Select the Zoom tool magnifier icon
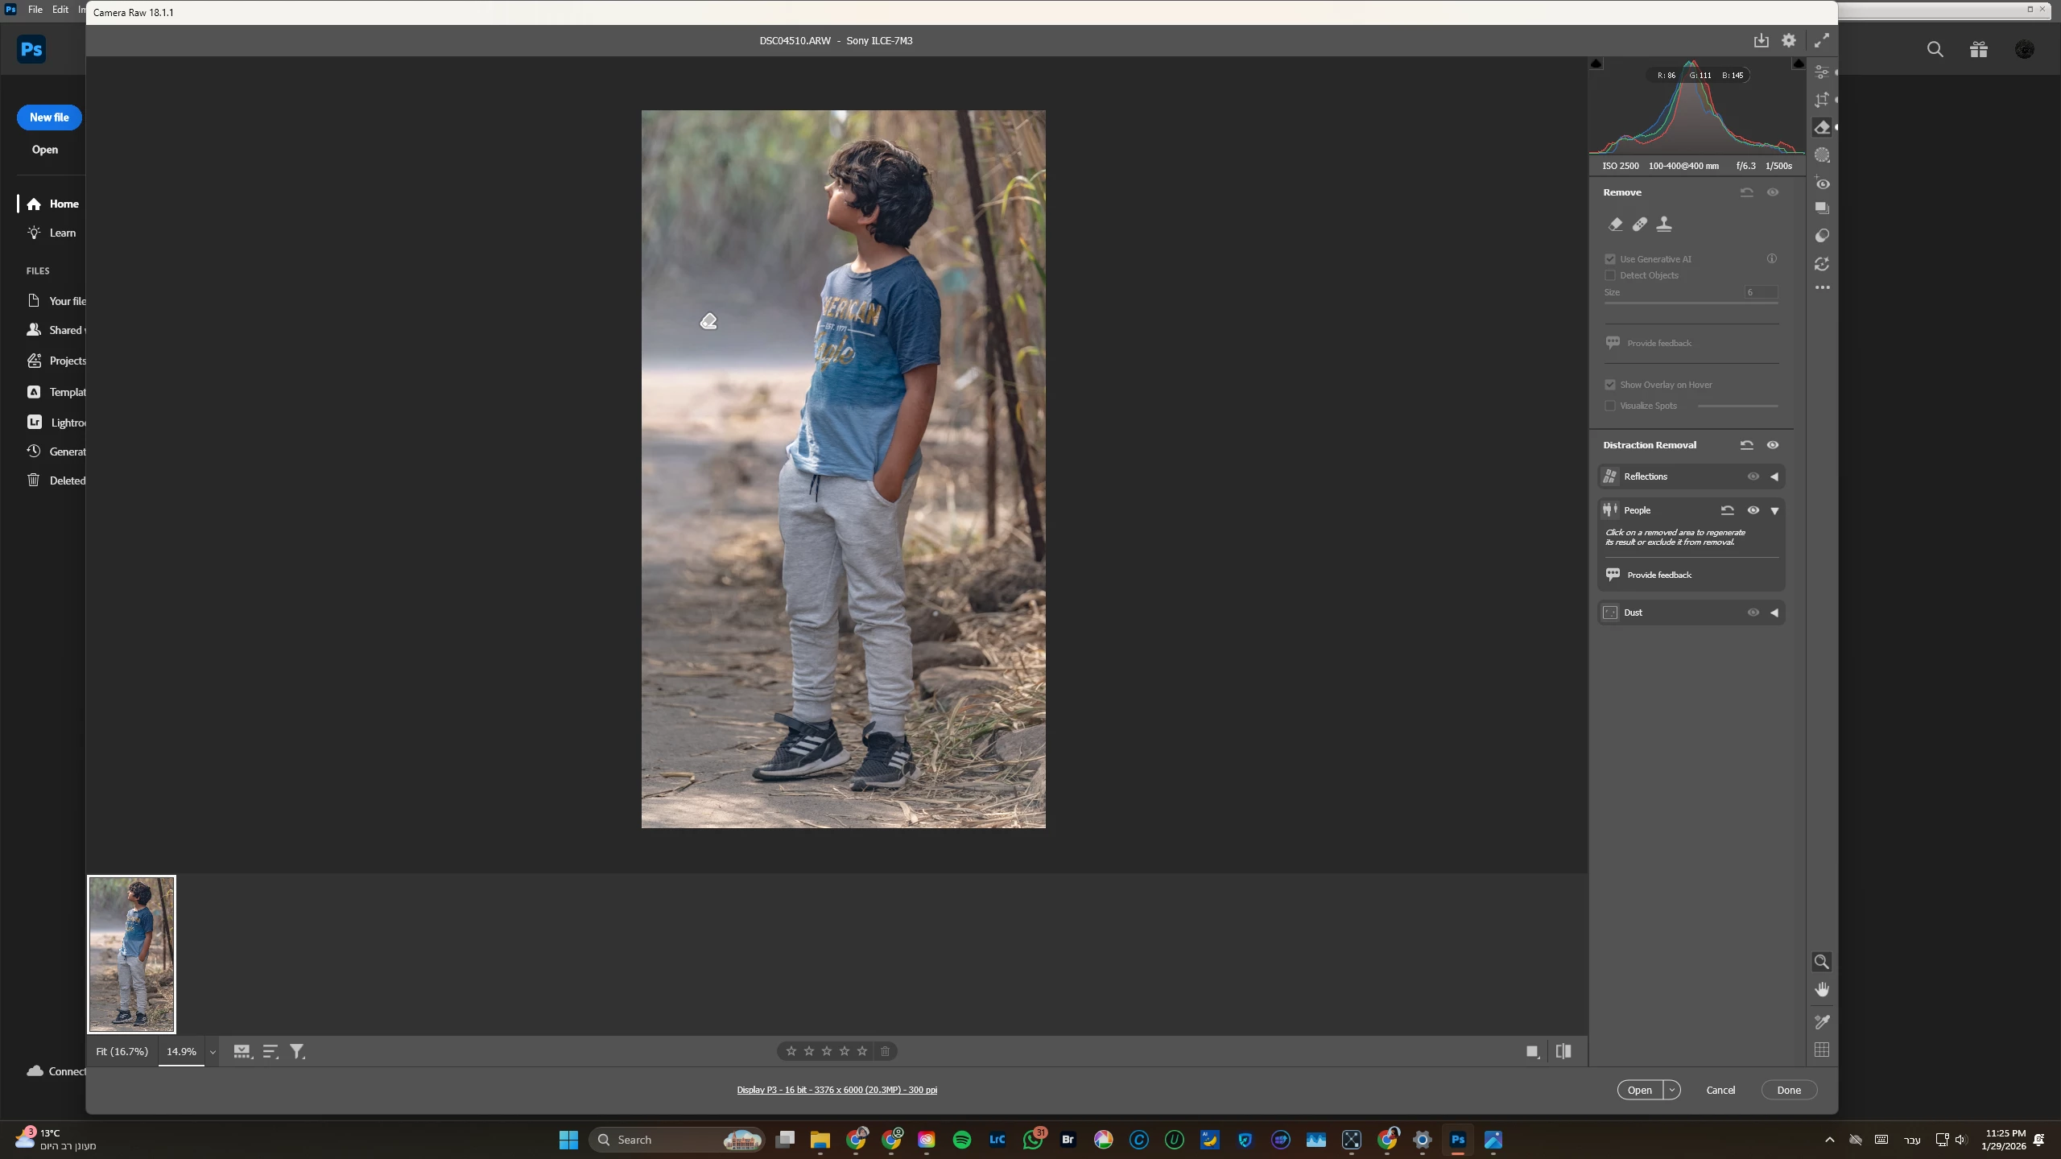2061x1159 pixels. 1821,962
